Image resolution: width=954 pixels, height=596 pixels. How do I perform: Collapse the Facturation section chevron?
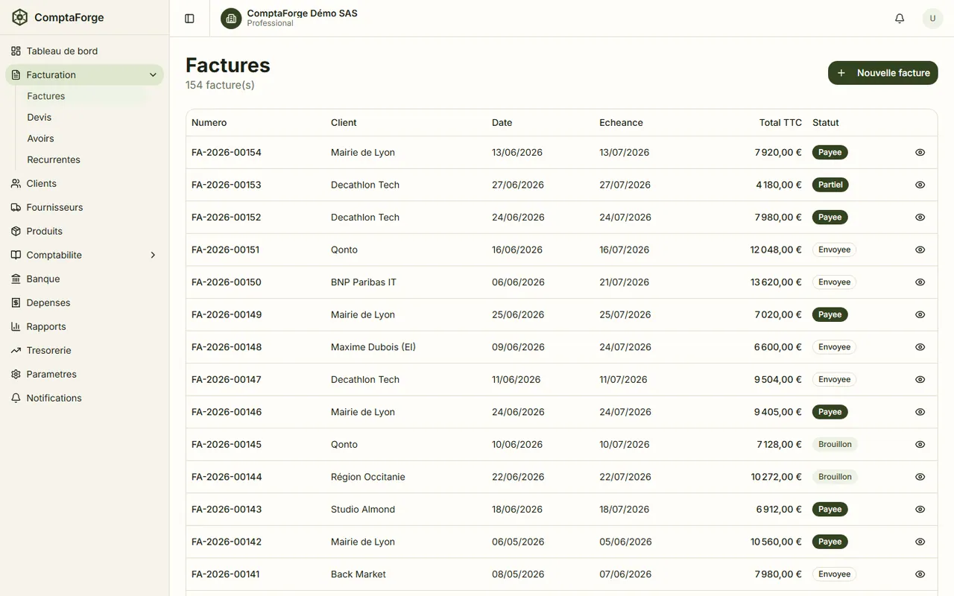click(x=153, y=74)
